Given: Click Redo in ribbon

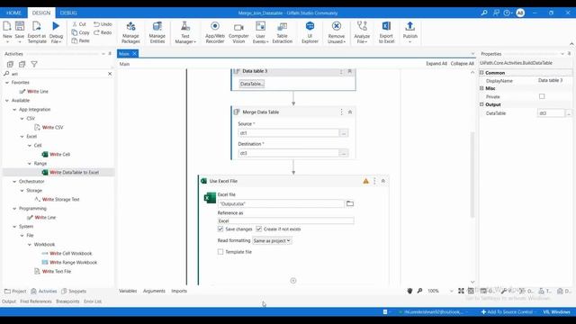Looking at the screenshot, I should pos(103,32).
